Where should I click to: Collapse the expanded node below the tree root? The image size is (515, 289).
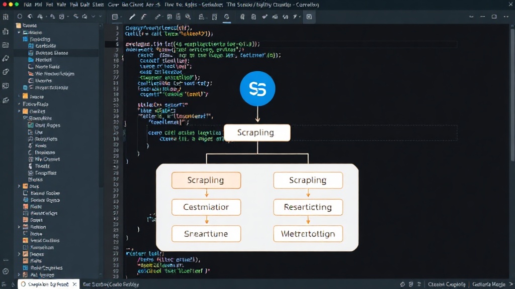(19, 33)
